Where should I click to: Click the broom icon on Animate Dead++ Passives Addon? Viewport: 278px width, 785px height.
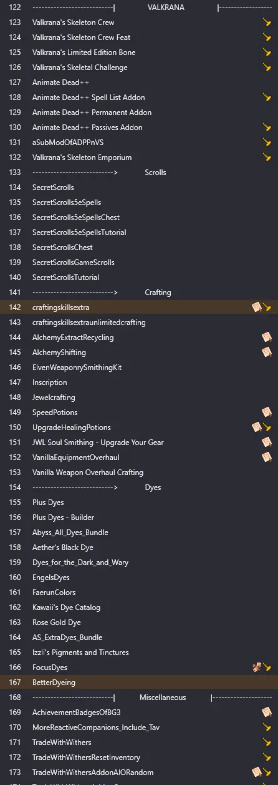pos(267,127)
